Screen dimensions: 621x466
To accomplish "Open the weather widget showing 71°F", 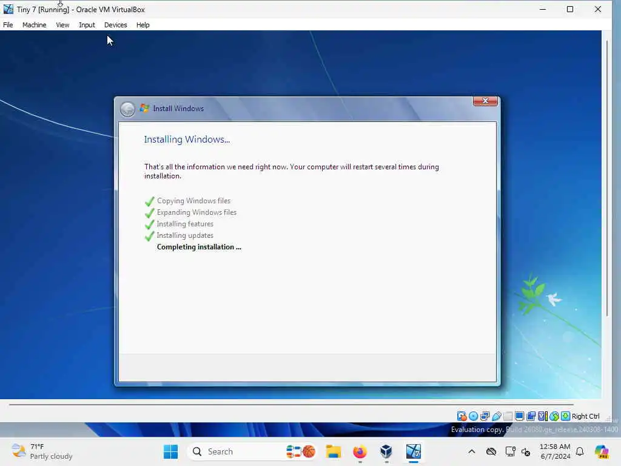I will [42, 451].
